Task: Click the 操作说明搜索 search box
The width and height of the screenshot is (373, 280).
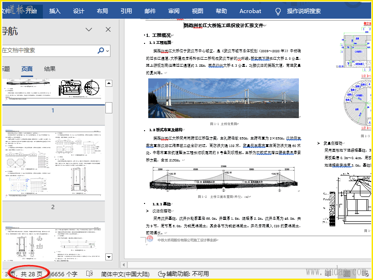Action: tap(304, 11)
